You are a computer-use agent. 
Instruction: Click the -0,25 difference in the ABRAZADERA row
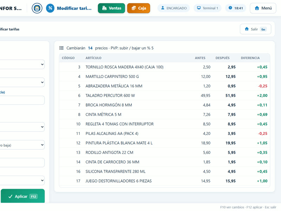(262, 86)
